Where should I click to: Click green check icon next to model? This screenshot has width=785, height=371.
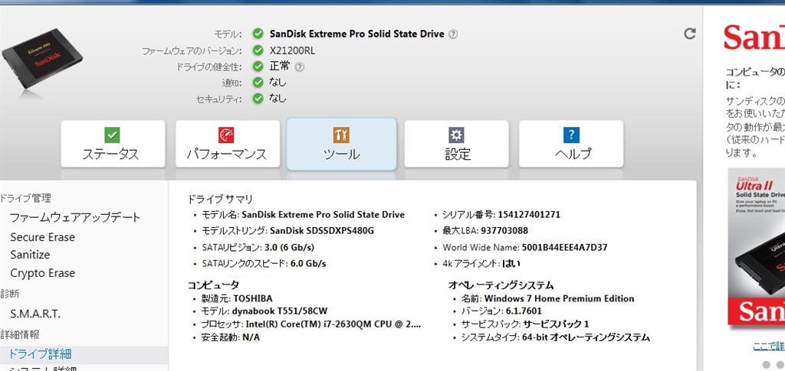tap(258, 34)
